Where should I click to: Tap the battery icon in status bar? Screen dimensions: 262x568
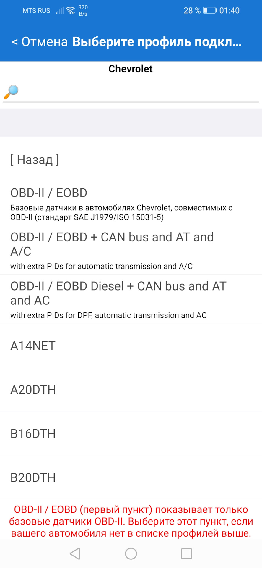210,11
